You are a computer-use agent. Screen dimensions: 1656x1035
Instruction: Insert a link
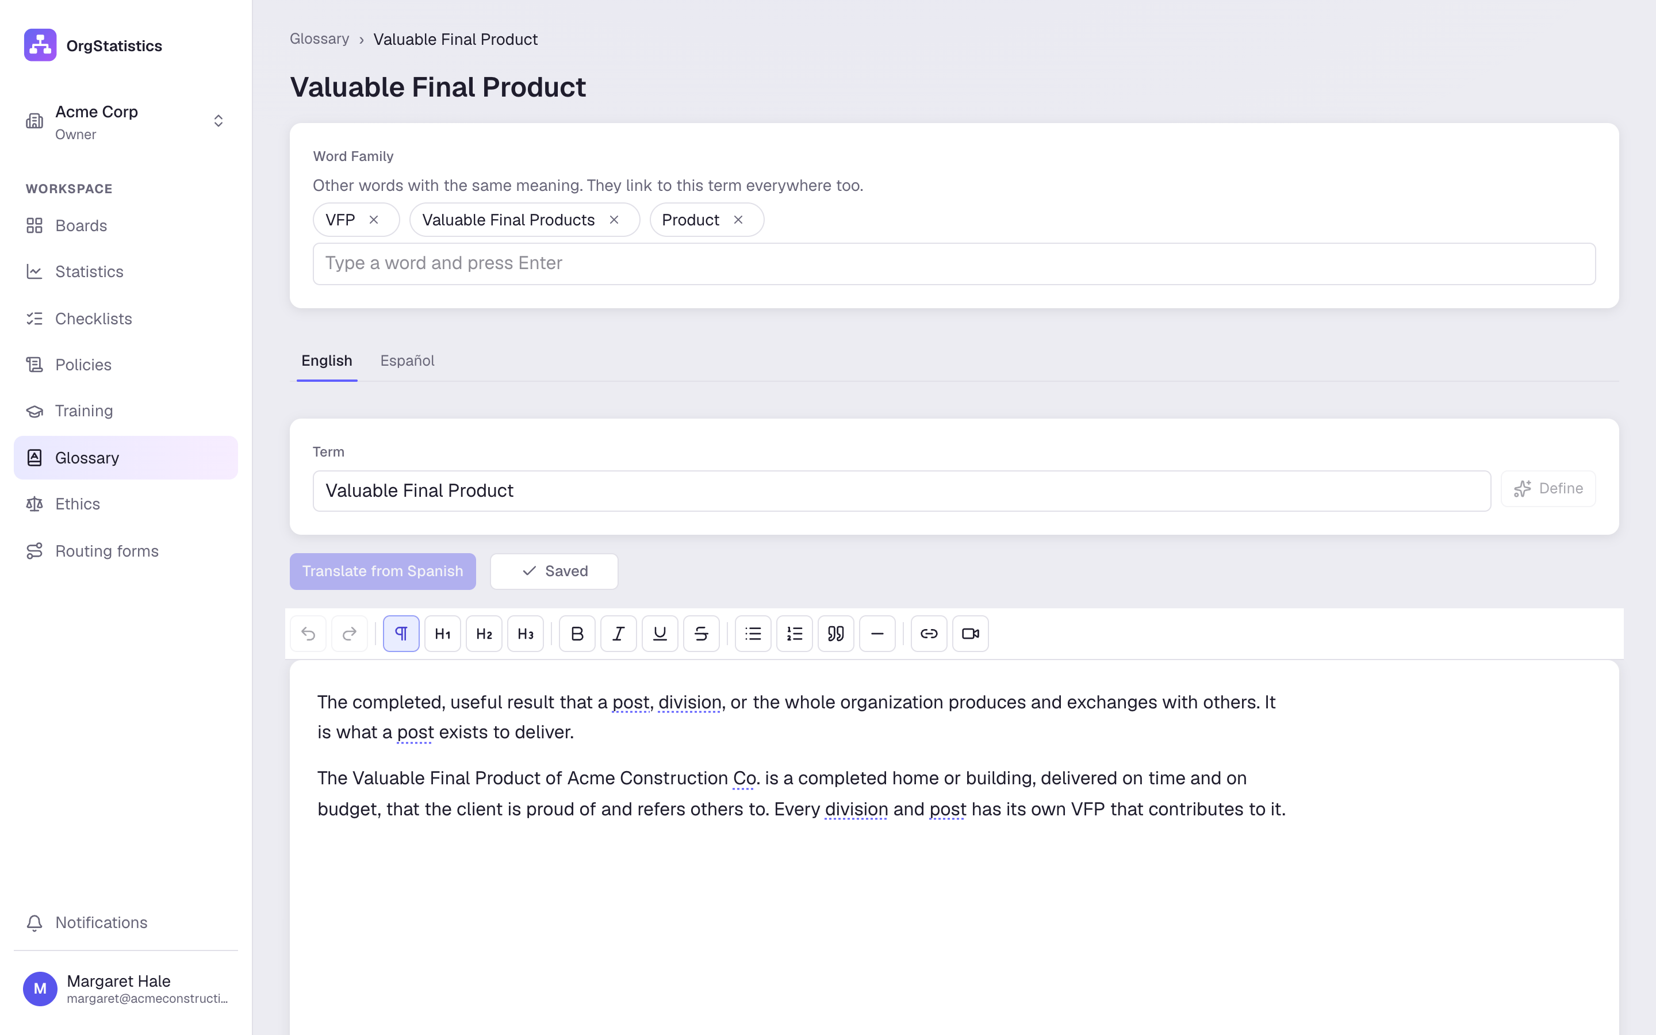(x=929, y=633)
